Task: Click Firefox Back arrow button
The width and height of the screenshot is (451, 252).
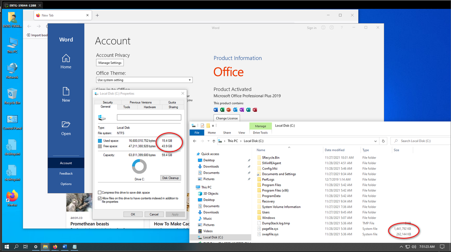Action: coord(29,26)
